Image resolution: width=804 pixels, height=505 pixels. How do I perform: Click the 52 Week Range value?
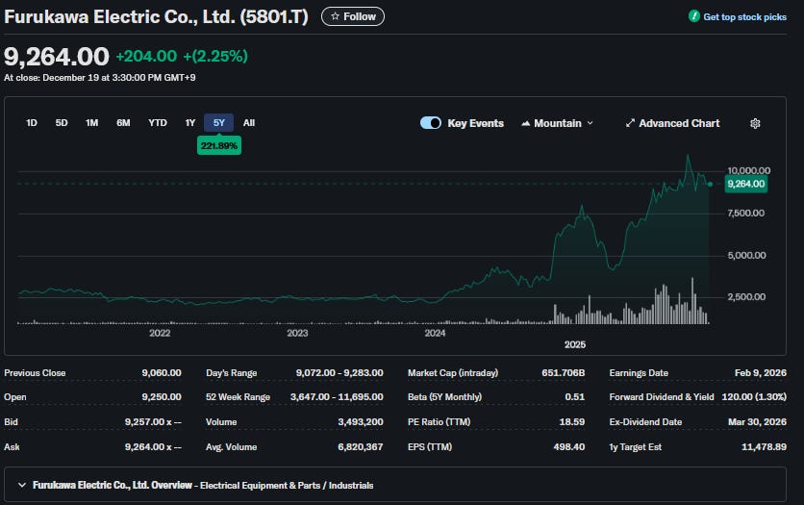[337, 397]
